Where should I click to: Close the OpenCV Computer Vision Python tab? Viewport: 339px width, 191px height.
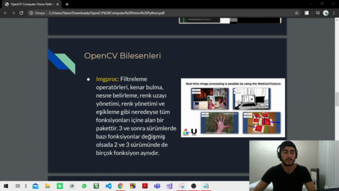[x=58, y=4]
